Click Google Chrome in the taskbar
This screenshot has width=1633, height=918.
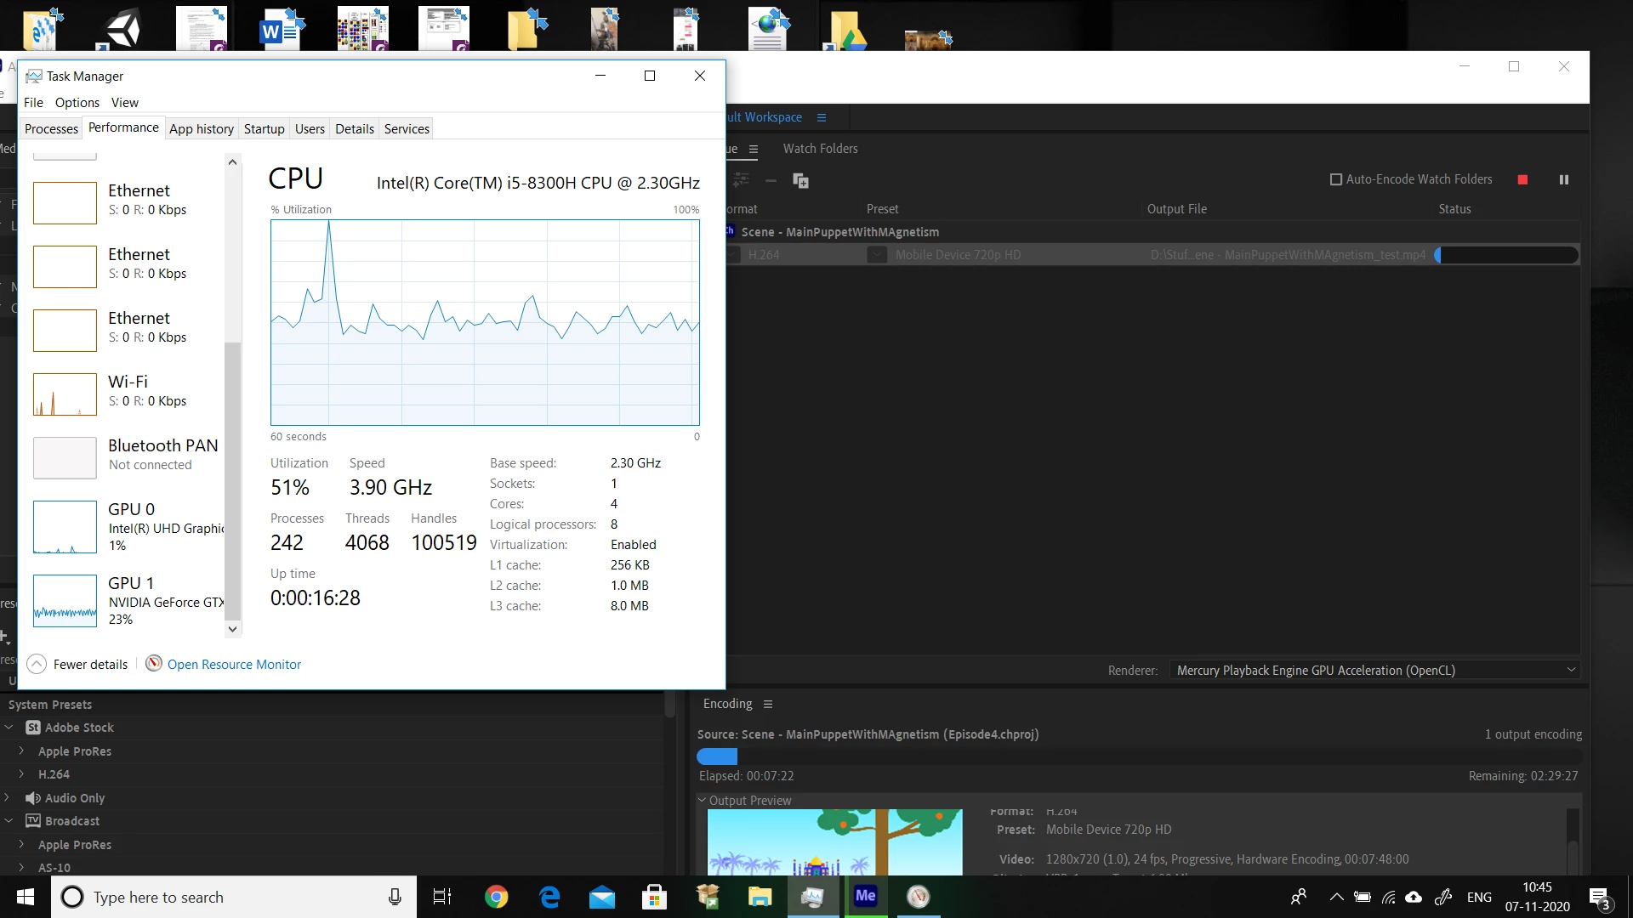click(496, 897)
